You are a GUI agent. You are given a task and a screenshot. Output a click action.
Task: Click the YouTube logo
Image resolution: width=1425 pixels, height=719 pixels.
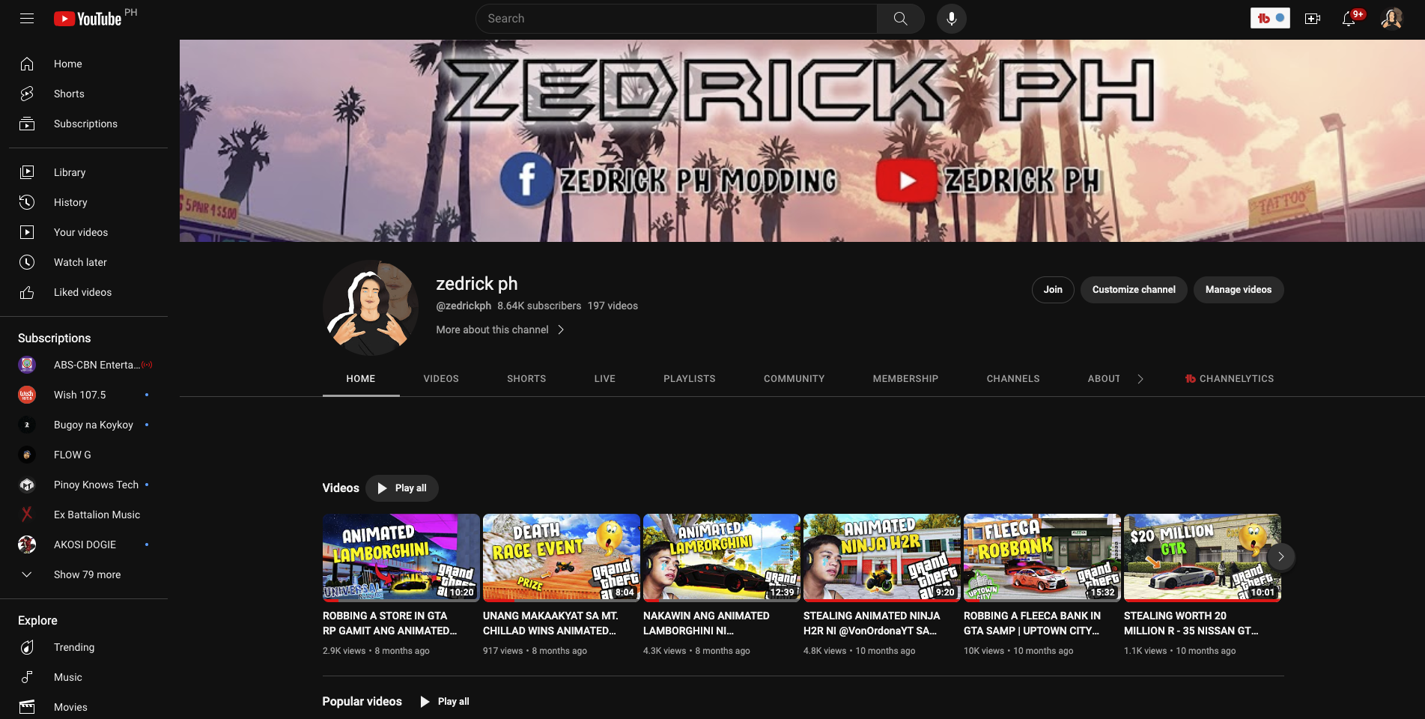pyautogui.click(x=88, y=19)
